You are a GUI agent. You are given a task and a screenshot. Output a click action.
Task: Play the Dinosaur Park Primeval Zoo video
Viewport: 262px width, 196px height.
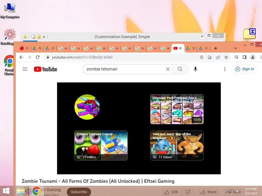click(177, 109)
